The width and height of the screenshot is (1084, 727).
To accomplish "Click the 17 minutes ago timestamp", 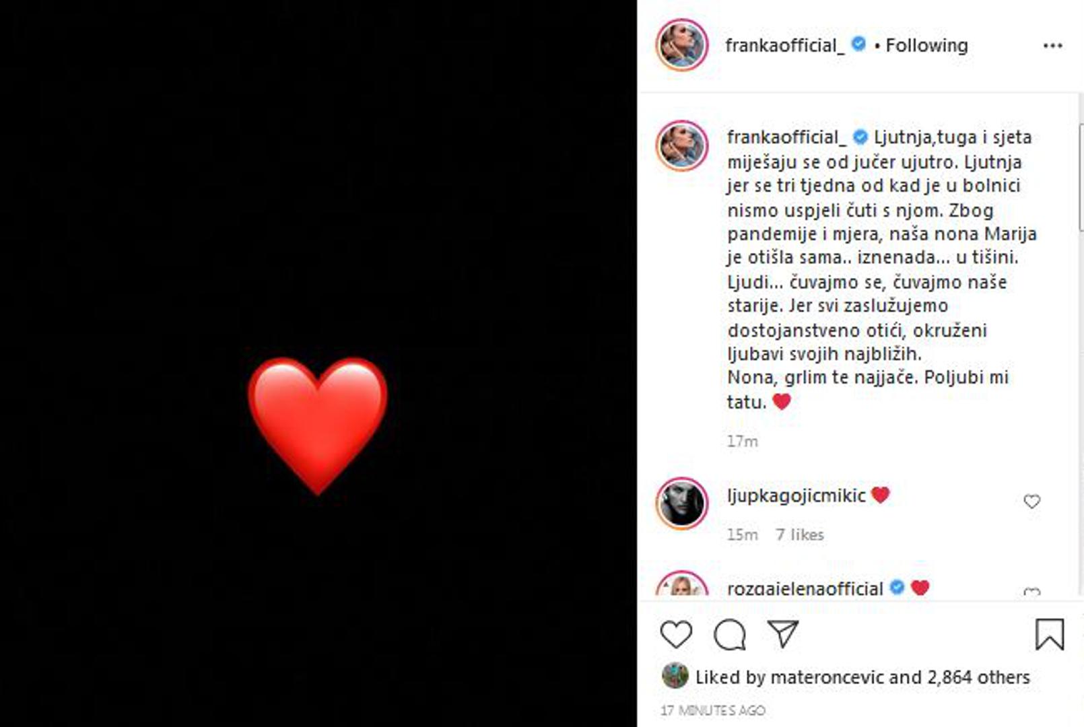I will pyautogui.click(x=713, y=710).
